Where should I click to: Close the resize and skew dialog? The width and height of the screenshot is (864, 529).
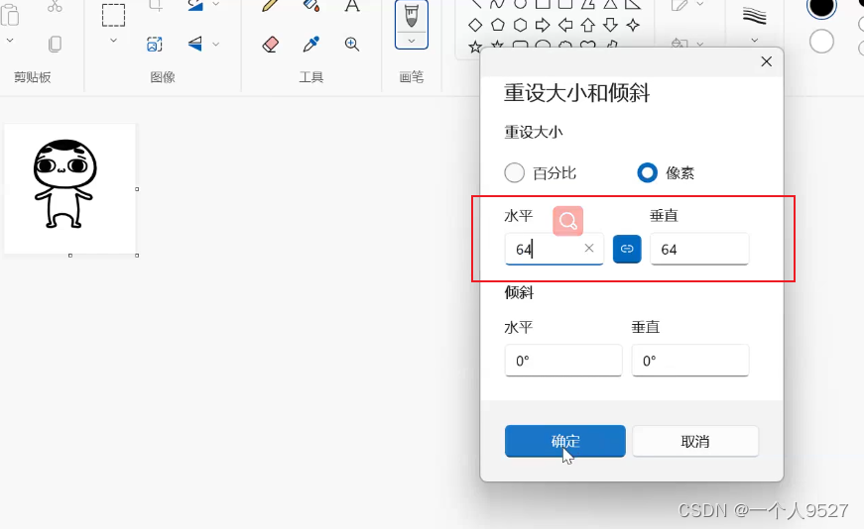(767, 61)
